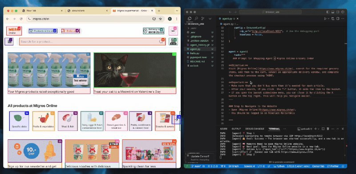Change delivery location 8008 Zürich
The height and width of the screenshot is (174, 356).
(x=154, y=31)
